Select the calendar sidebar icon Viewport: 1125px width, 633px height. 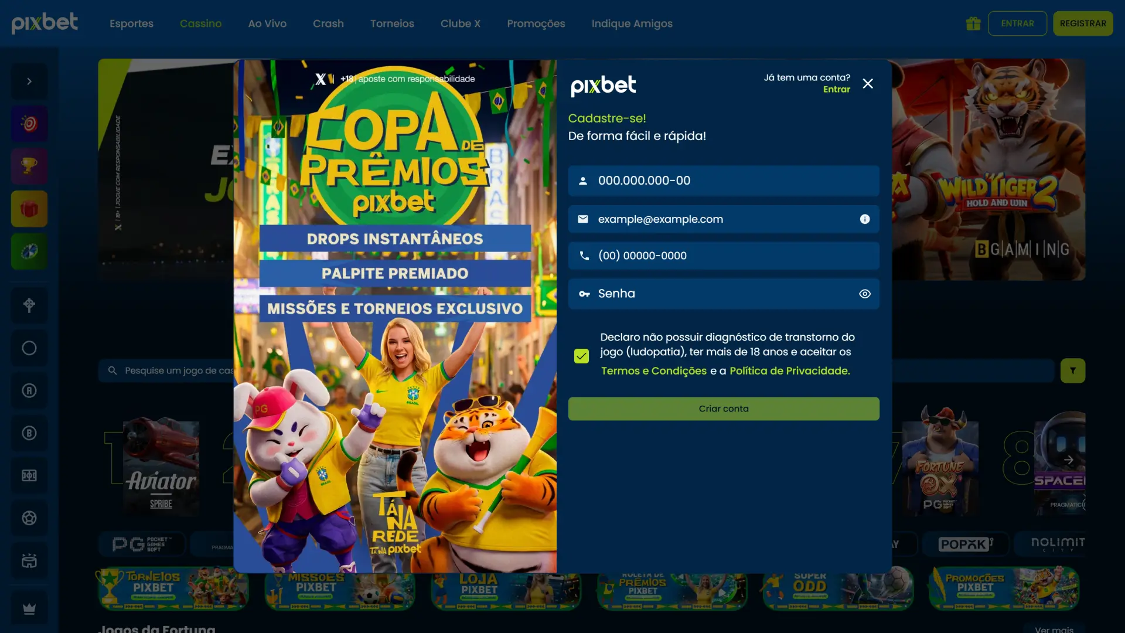click(x=29, y=561)
